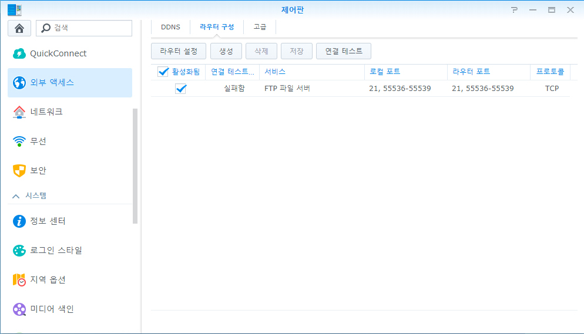
Task: Click the Info Center icon
Action: [x=19, y=221]
